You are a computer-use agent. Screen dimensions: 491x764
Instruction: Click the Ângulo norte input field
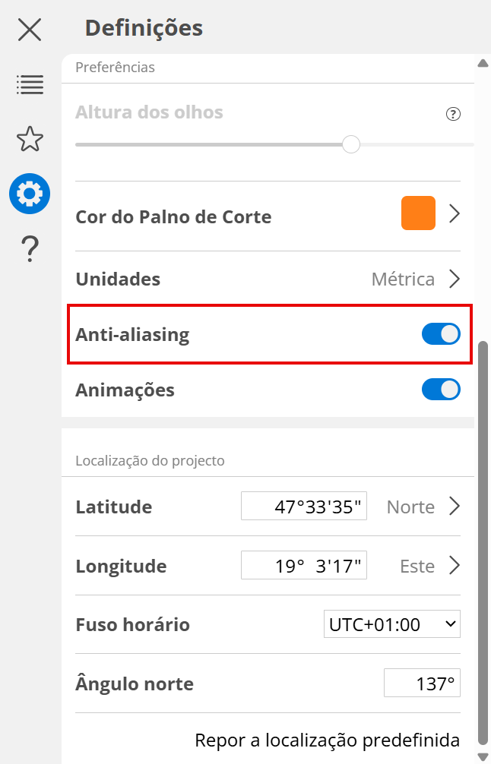click(x=422, y=684)
